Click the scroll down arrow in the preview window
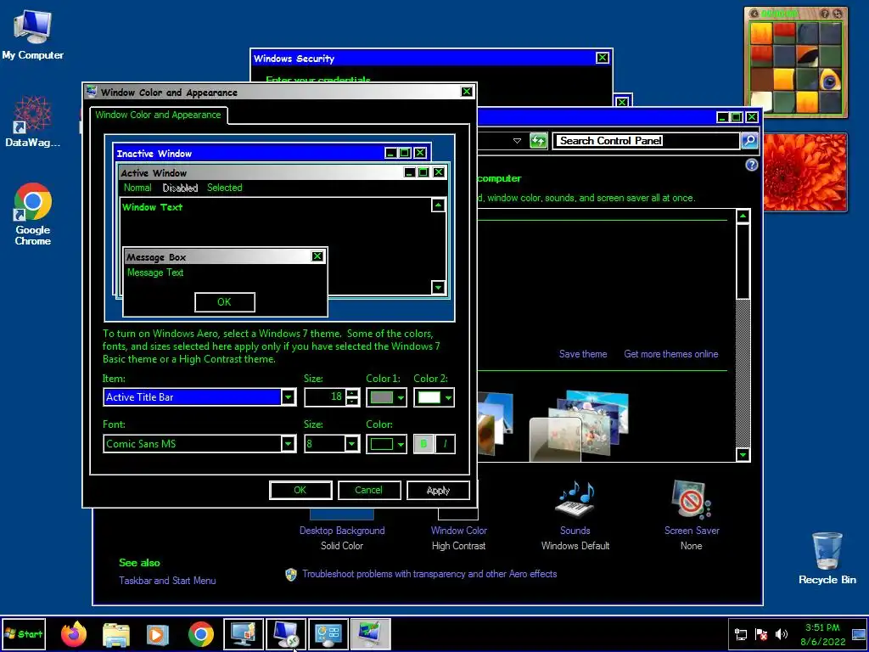869x652 pixels. (438, 287)
